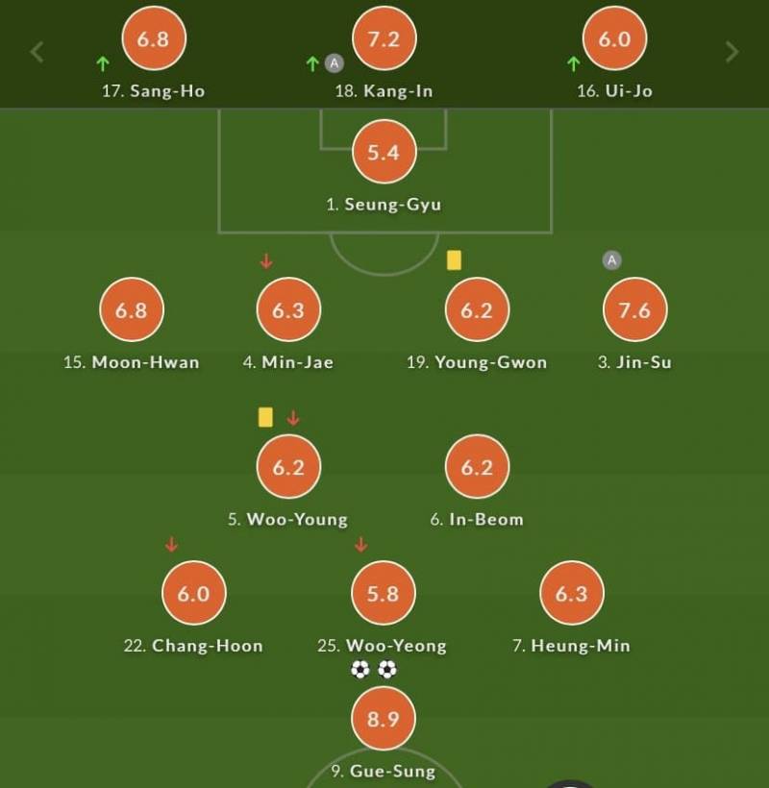The height and width of the screenshot is (788, 769).
Task: Tap Ui-Jo's 6.0 substitute rating
Action: [x=615, y=39]
